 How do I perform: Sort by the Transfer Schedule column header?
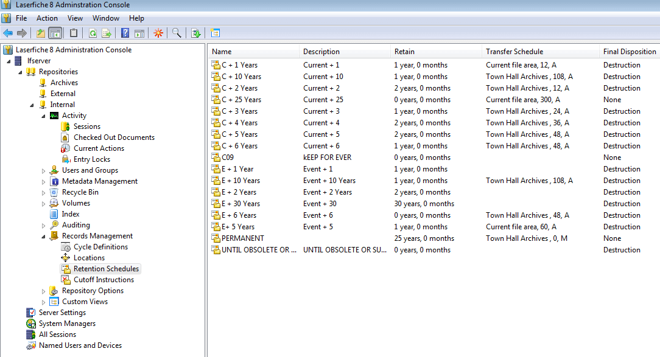click(541, 51)
